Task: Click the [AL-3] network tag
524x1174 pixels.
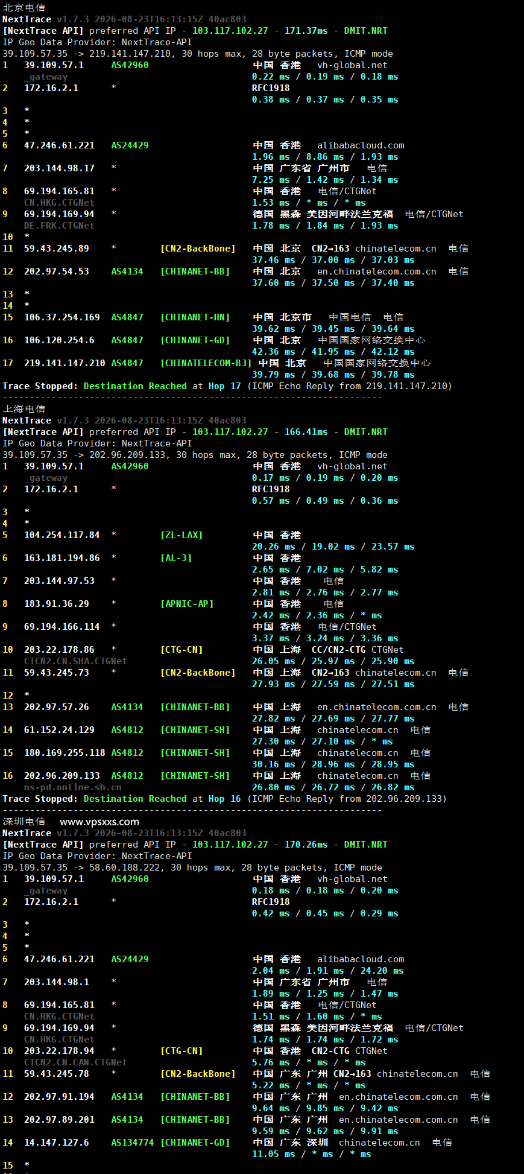Action: click(176, 558)
